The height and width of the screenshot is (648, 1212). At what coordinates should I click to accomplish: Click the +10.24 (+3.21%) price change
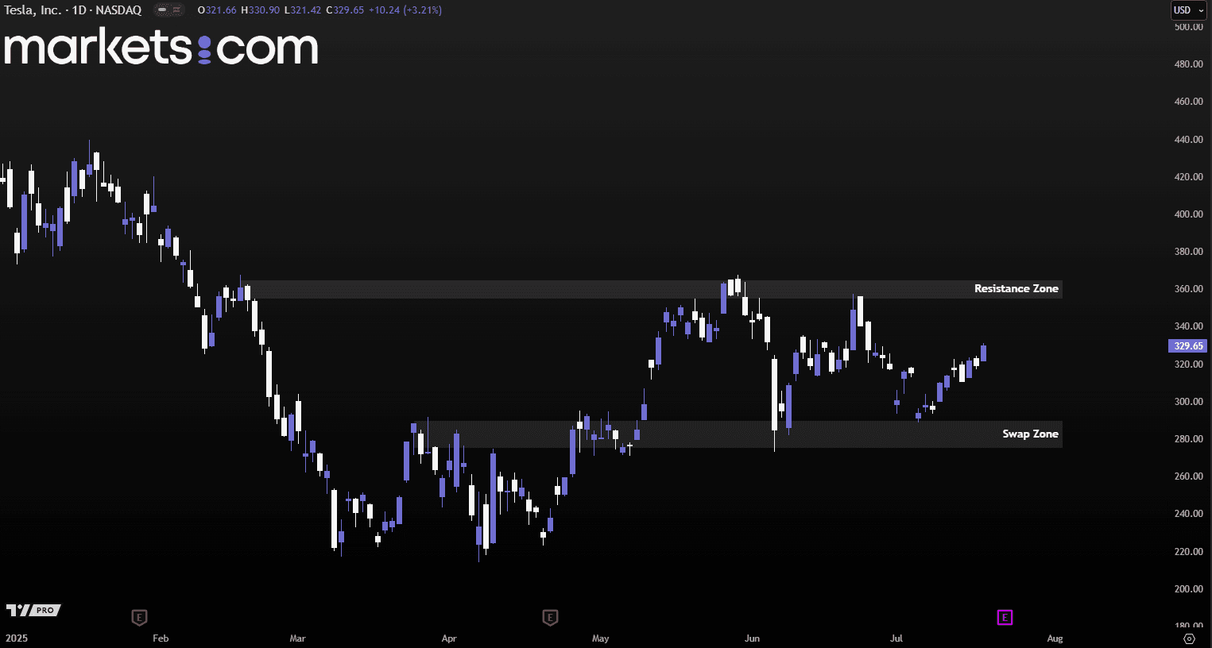click(405, 10)
